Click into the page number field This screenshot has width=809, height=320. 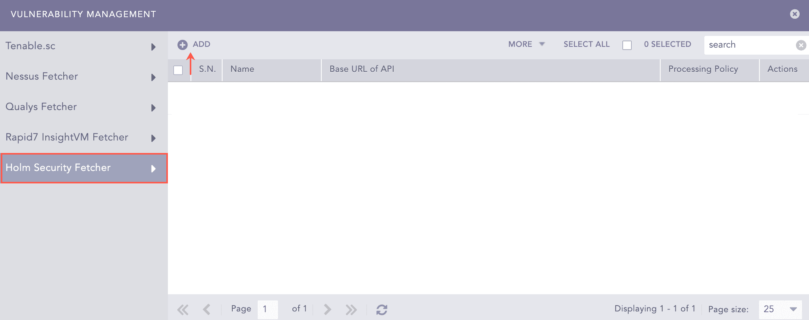point(267,309)
